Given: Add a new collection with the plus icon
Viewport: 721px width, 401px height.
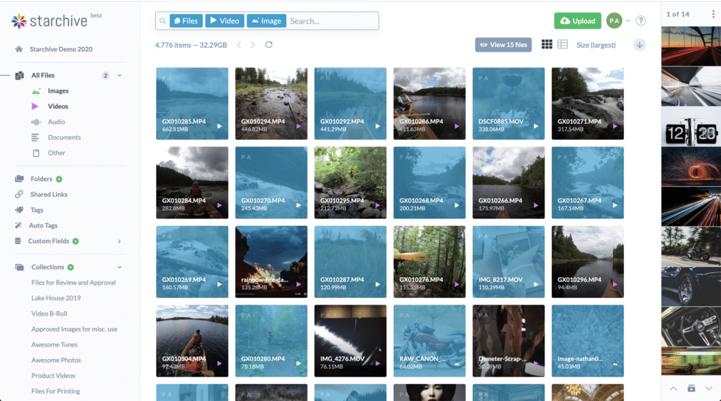Looking at the screenshot, I should click(x=71, y=267).
